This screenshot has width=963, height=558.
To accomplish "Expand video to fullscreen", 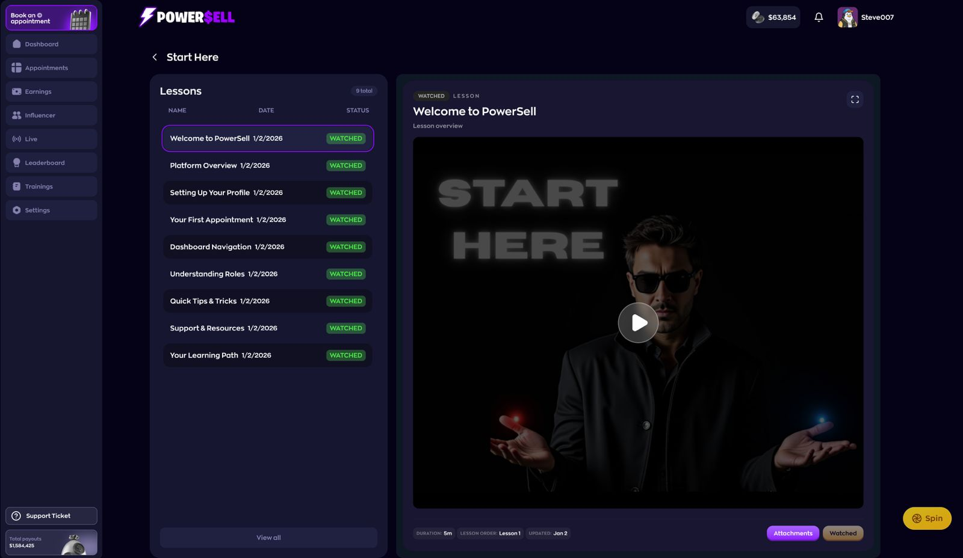I will coord(855,99).
